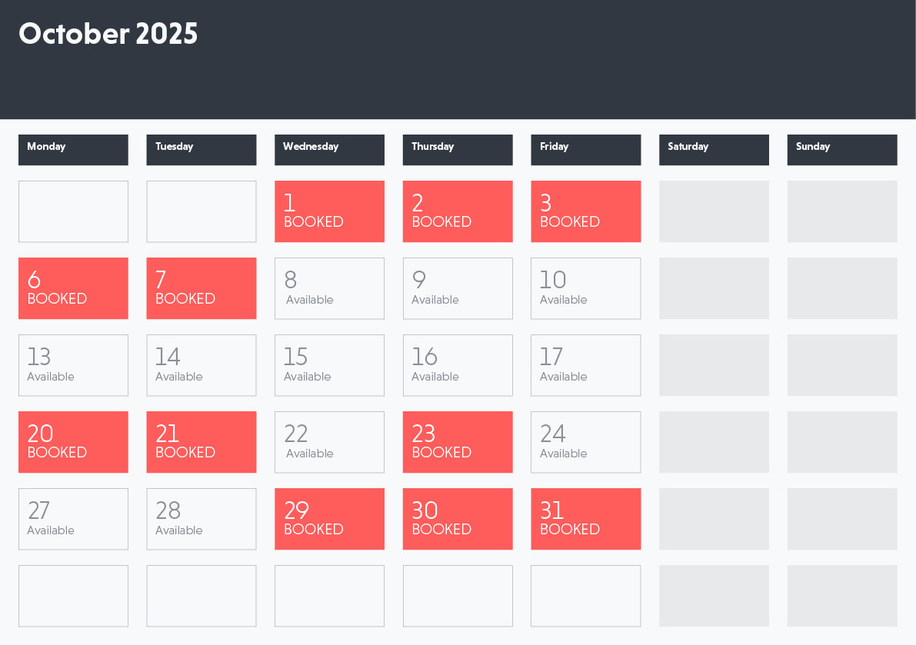
Task: Select October 22 Available day
Action: click(x=329, y=442)
